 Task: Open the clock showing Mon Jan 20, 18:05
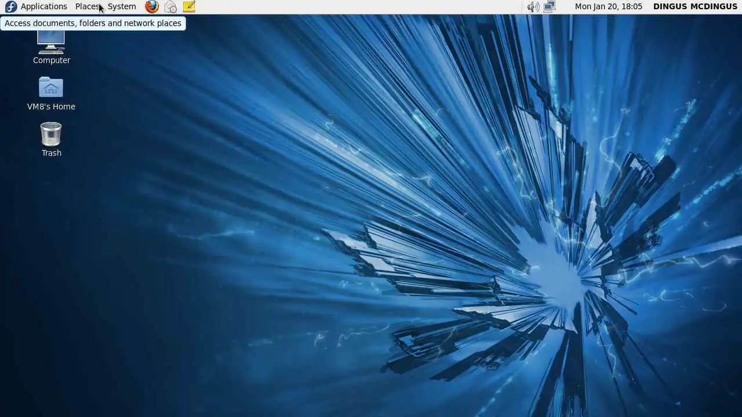point(609,6)
